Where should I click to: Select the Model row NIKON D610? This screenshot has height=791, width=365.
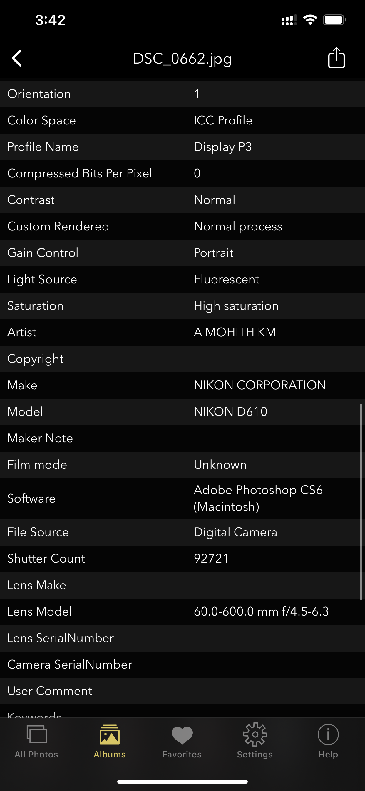point(182,411)
